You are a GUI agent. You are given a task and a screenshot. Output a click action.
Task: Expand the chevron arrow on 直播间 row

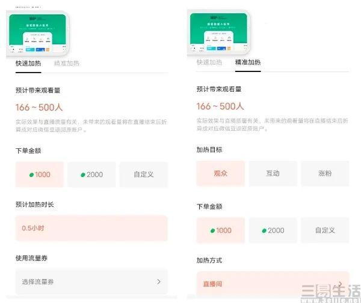341,284
